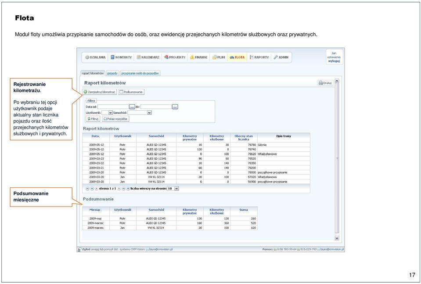Sort report table by Samochód column
The width and height of the screenshot is (421, 284).
156,136
